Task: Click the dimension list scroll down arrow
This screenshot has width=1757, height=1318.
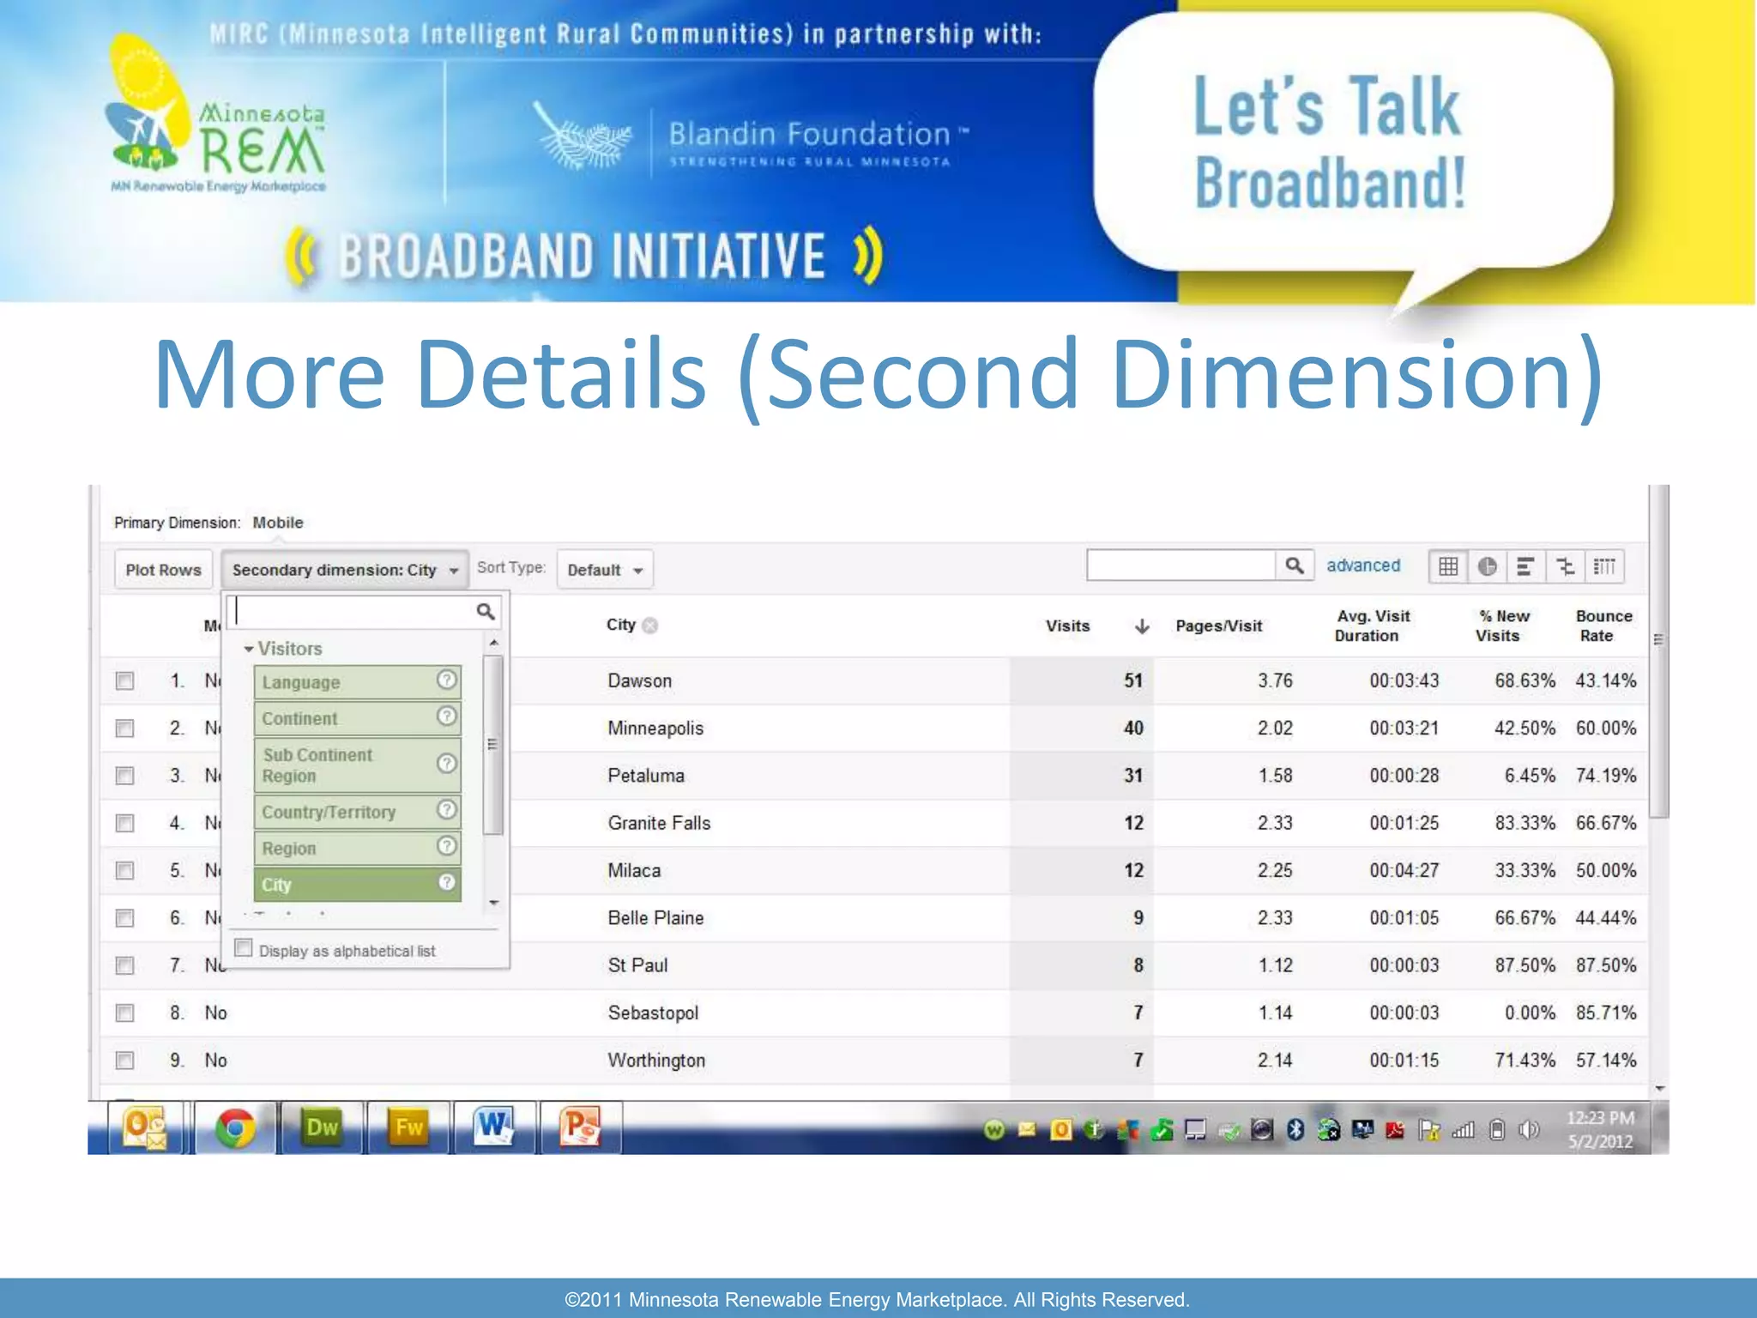Action: point(493,904)
